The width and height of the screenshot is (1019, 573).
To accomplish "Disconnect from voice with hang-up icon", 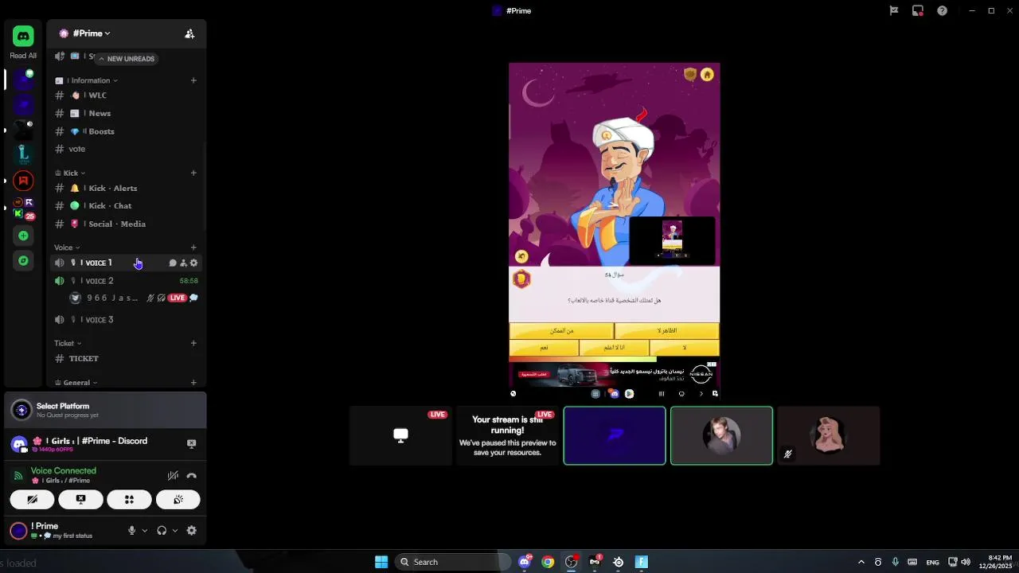I will (x=191, y=476).
